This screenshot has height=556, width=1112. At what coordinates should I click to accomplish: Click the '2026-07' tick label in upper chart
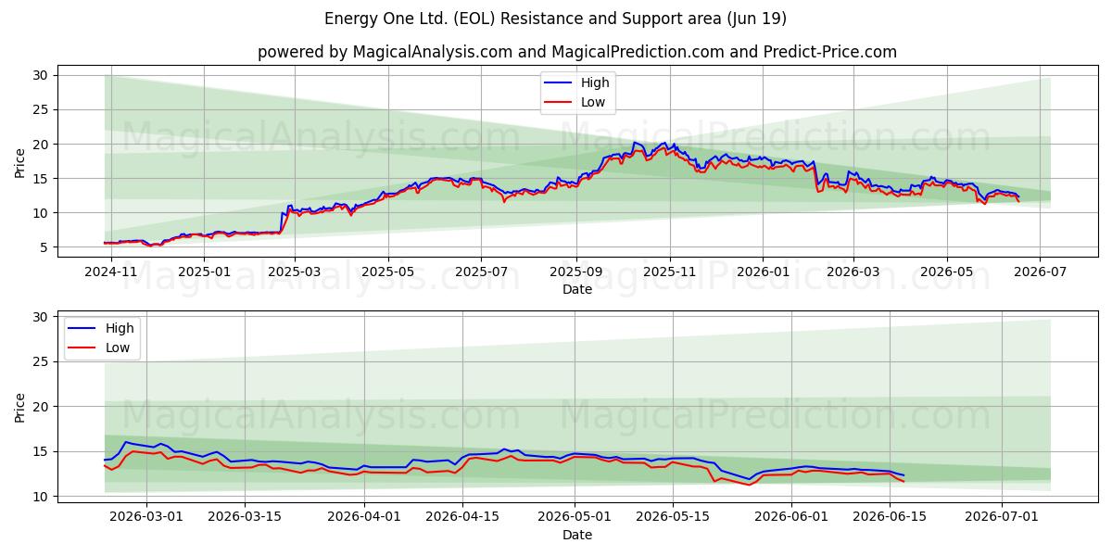coord(1040,272)
